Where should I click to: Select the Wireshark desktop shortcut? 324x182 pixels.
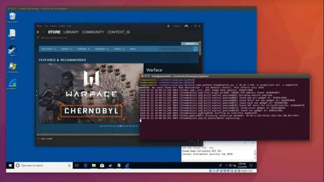(13, 84)
